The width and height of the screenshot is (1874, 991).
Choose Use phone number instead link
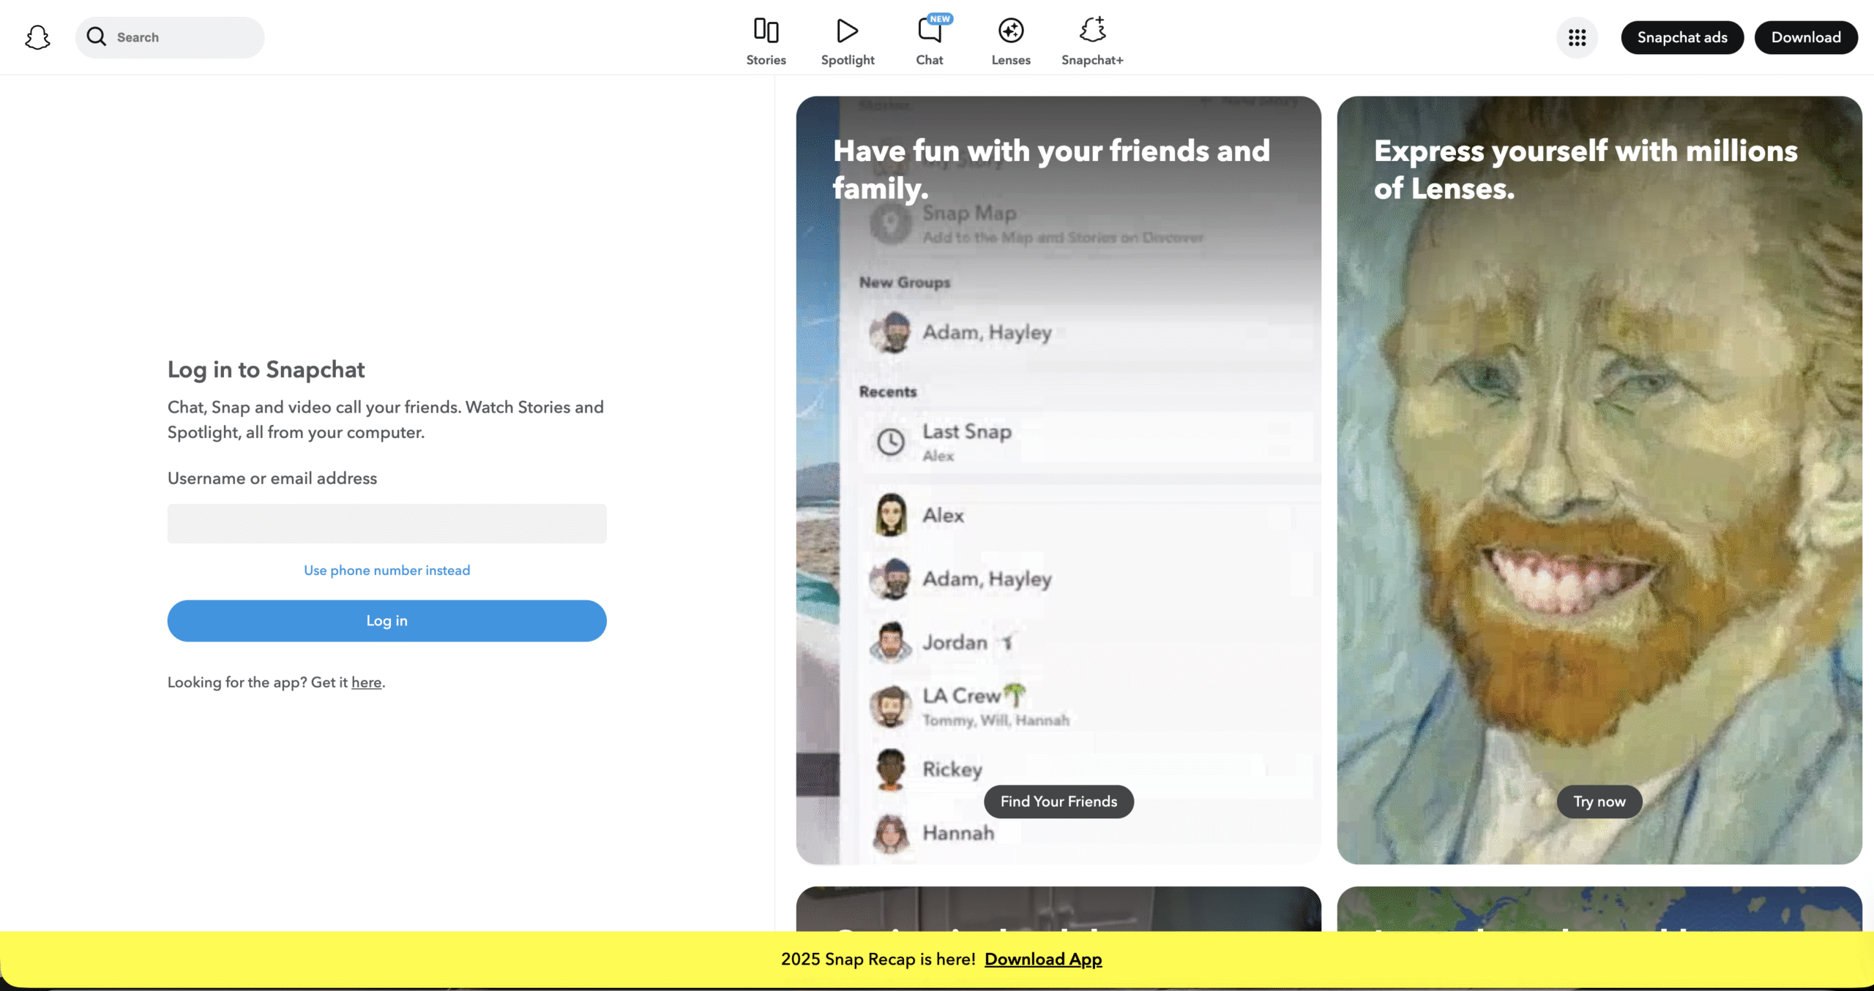click(387, 570)
